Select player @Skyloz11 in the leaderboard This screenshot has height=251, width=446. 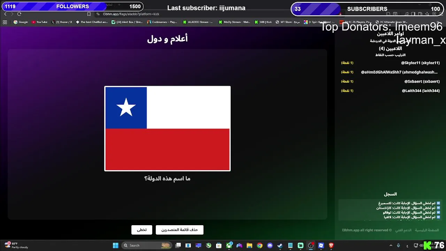[390, 63]
